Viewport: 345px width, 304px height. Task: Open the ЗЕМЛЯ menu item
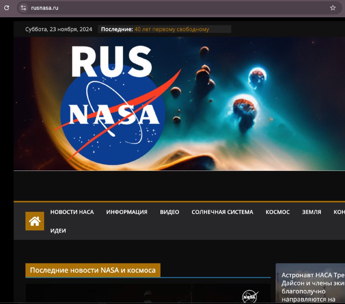tap(311, 212)
